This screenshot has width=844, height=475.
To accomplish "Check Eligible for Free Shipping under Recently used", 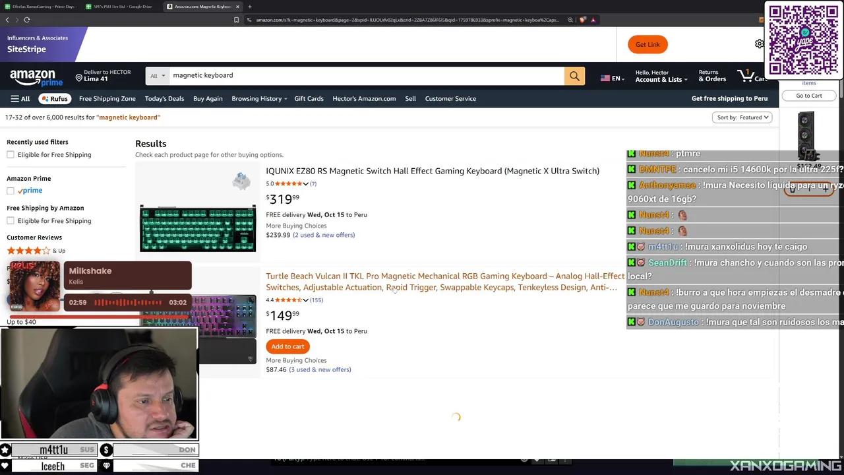I will click(x=11, y=155).
